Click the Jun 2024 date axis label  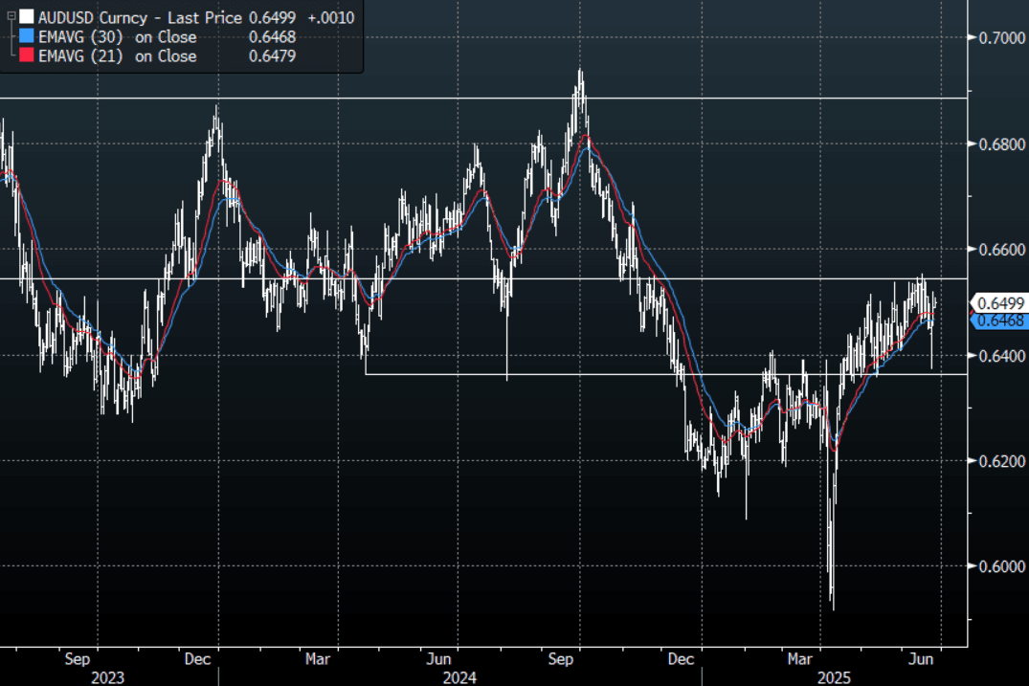point(439,659)
